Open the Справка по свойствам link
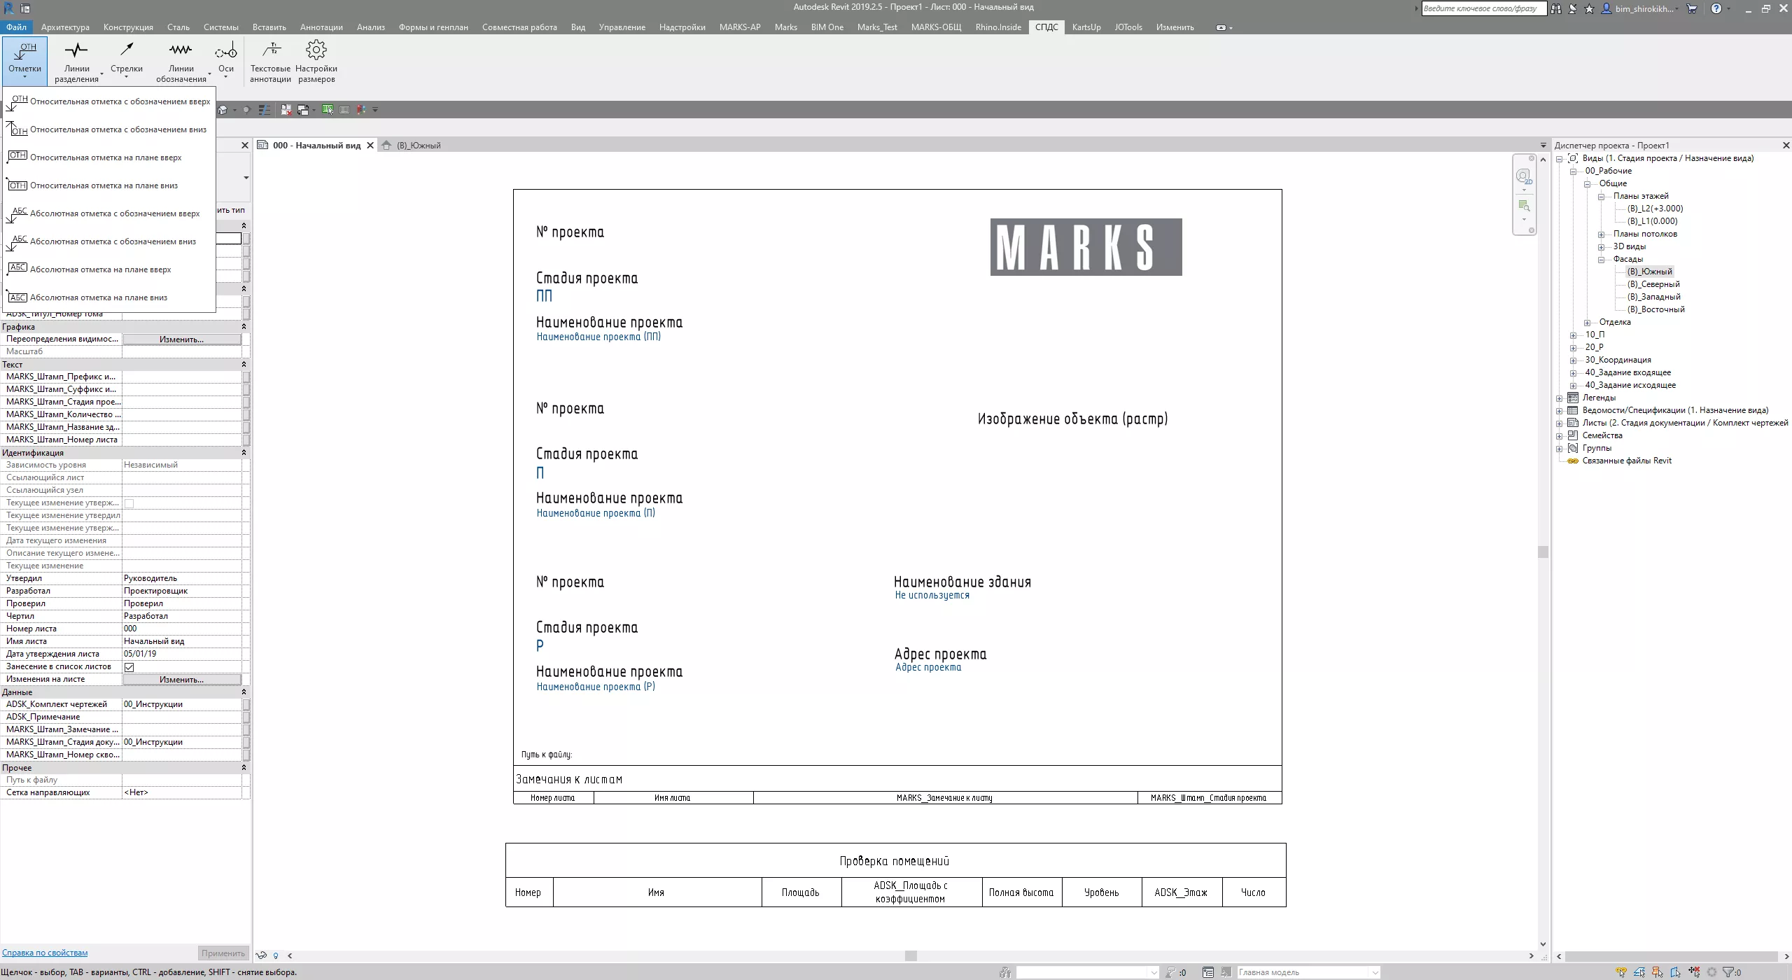The width and height of the screenshot is (1792, 980). tap(45, 953)
